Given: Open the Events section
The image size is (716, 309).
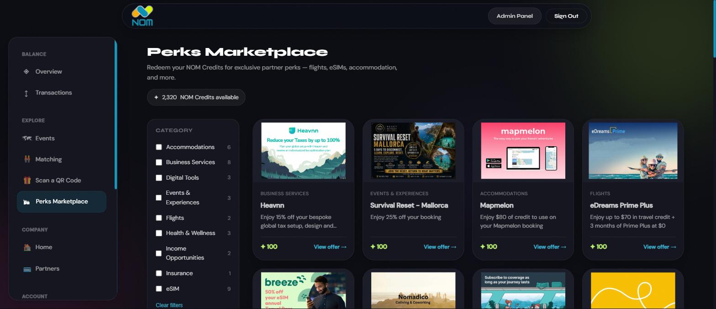Looking at the screenshot, I should [62, 139].
